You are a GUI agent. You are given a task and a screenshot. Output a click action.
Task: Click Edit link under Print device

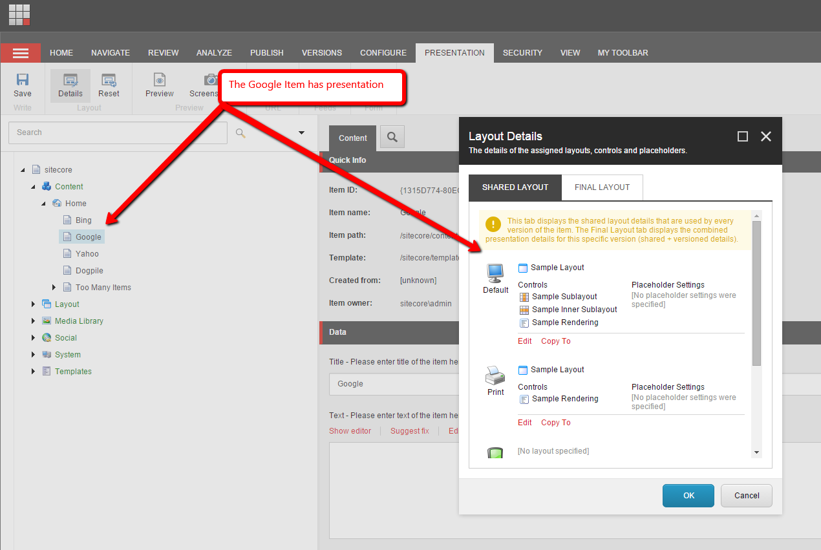pyautogui.click(x=524, y=423)
